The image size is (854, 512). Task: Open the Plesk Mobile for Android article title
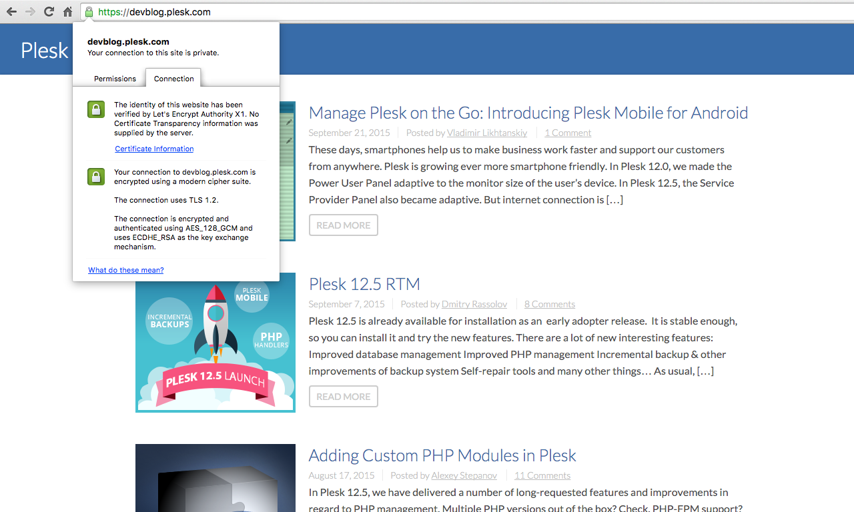click(x=528, y=113)
